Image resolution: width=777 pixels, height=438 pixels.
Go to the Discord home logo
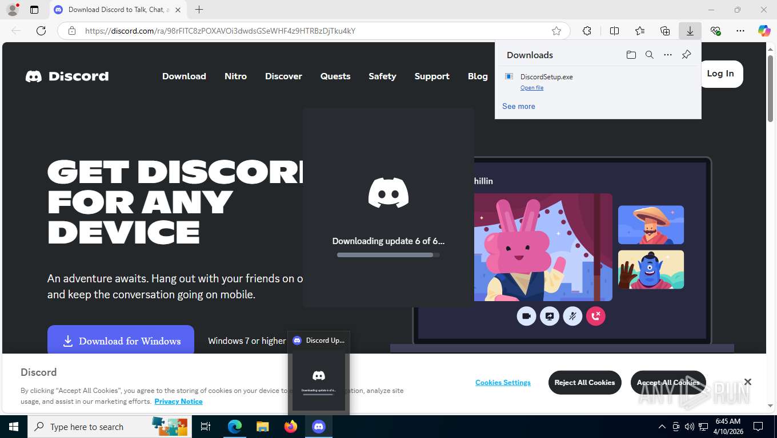click(67, 76)
